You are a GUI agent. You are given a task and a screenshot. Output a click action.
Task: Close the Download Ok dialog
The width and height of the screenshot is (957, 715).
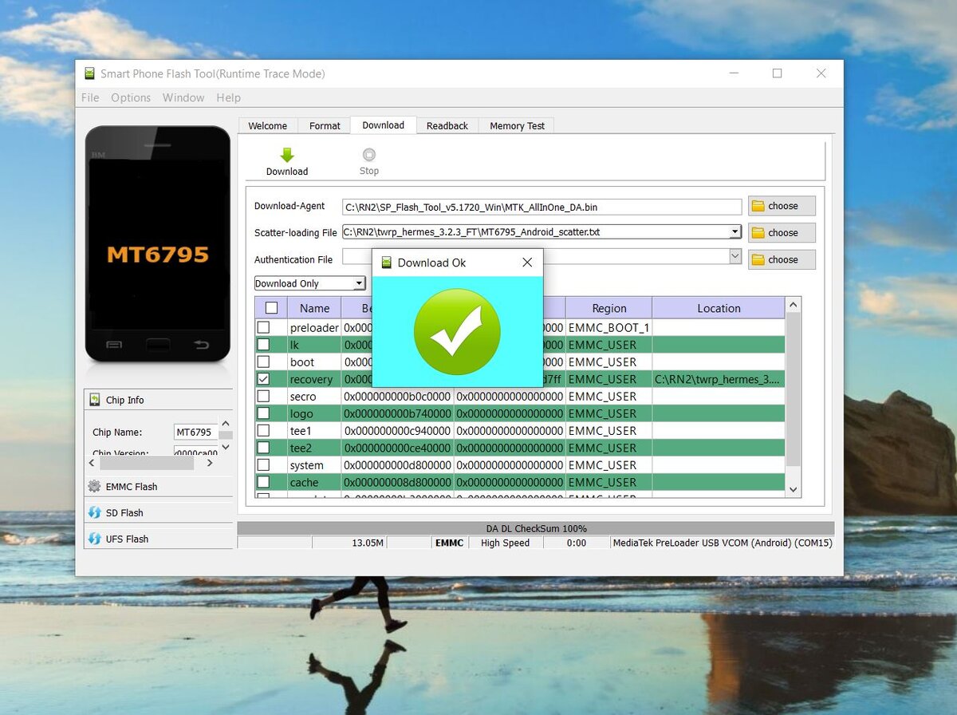527,263
